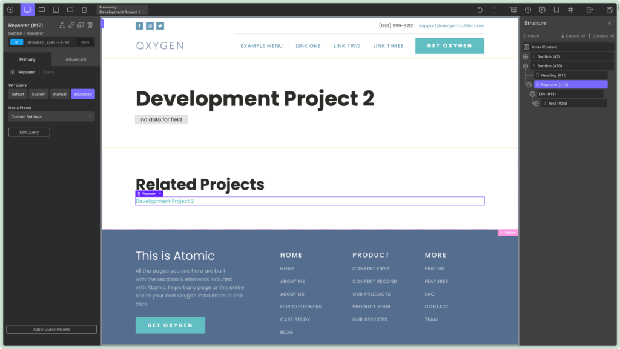620x349 pixels.
Task: Click Expand All in Structure panel
Action: click(x=573, y=36)
